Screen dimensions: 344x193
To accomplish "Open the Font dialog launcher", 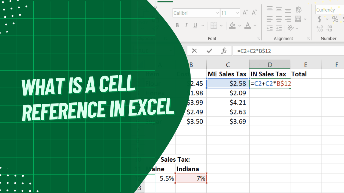I will click(258, 38).
